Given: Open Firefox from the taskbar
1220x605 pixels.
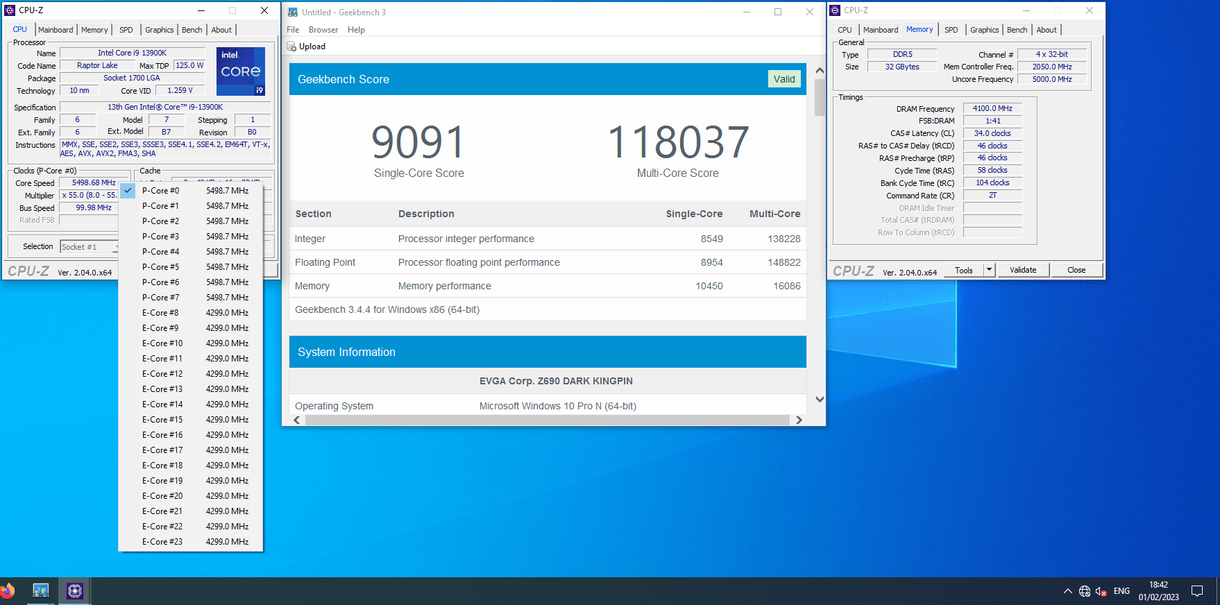Looking at the screenshot, I should click(x=6, y=591).
